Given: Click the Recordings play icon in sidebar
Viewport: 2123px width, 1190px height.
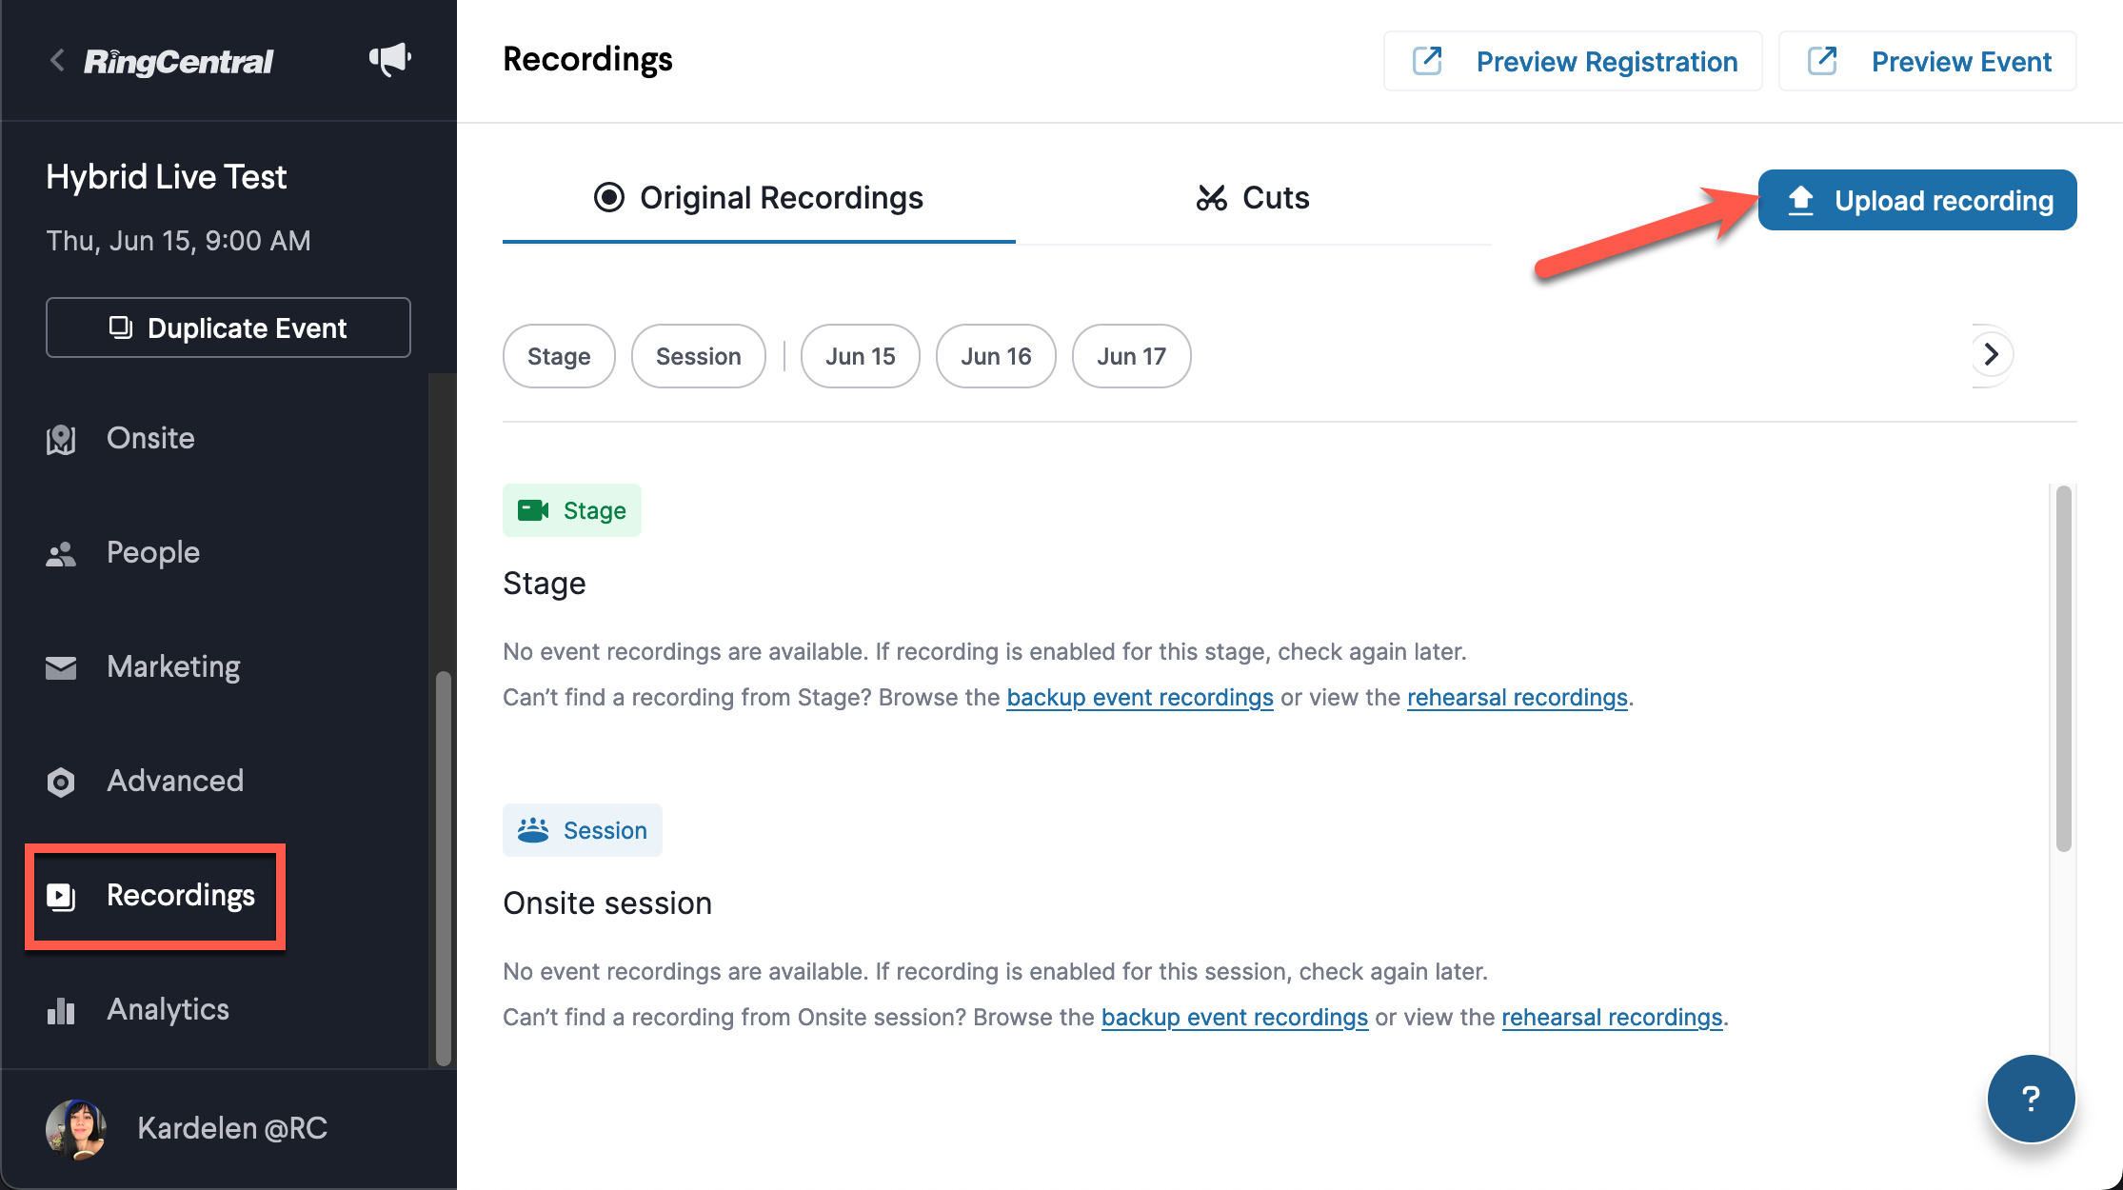Looking at the screenshot, I should click(61, 896).
